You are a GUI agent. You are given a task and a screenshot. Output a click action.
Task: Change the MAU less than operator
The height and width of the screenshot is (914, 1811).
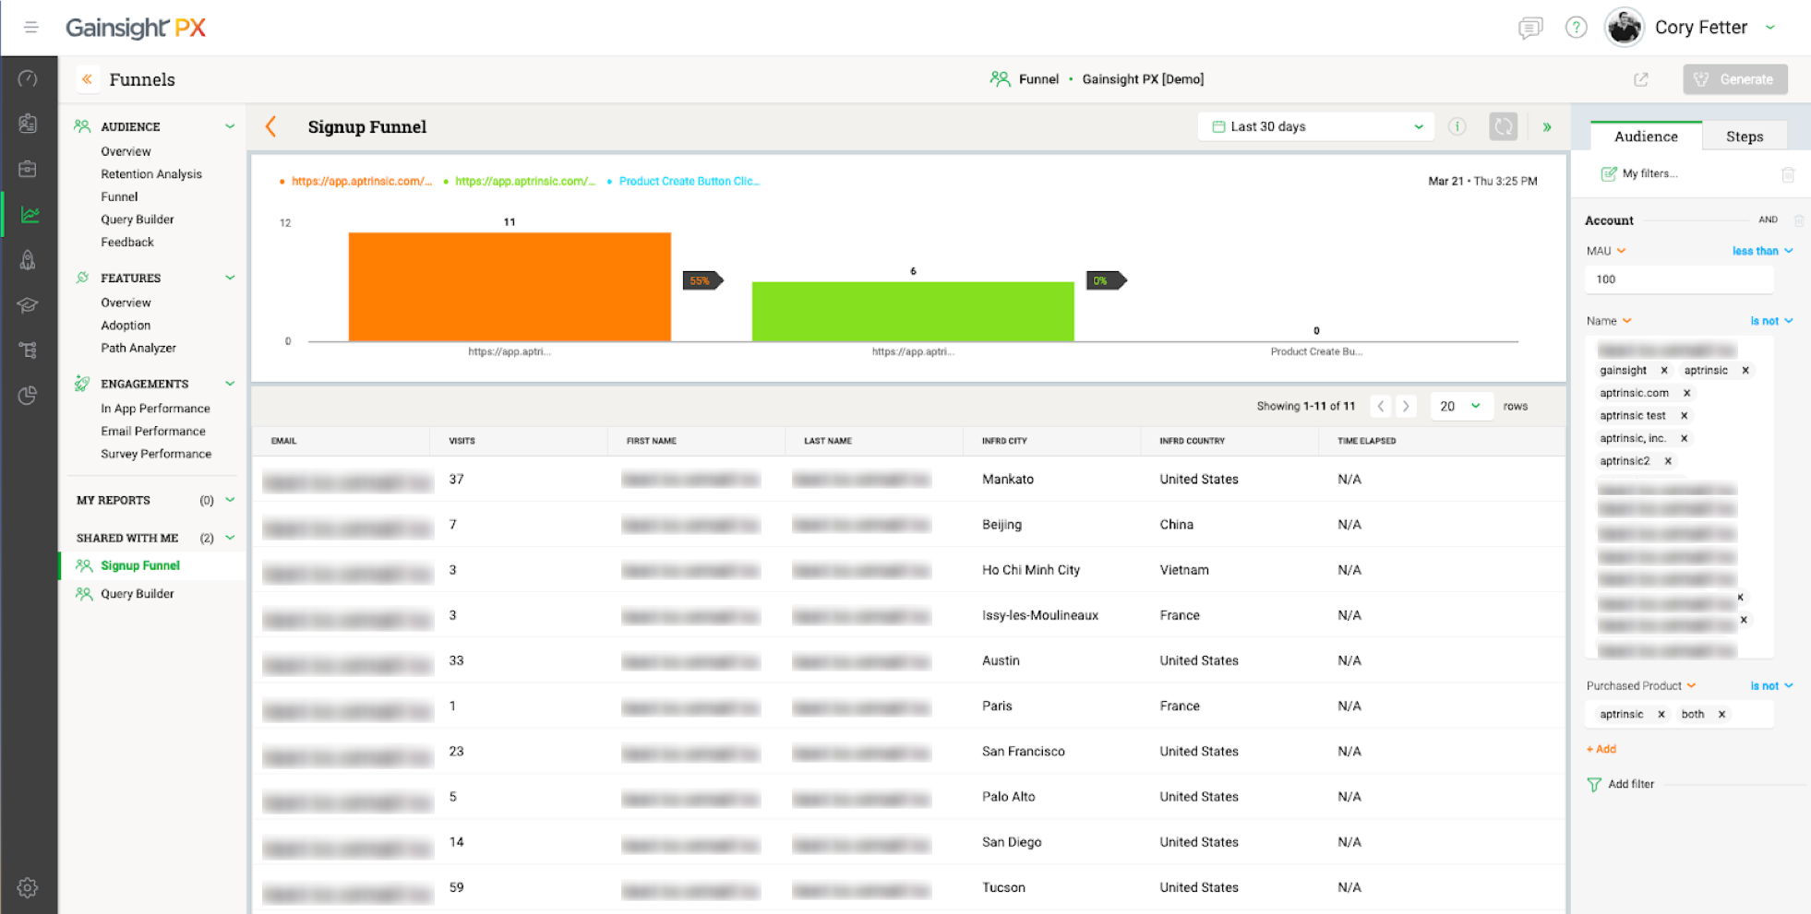click(1761, 251)
